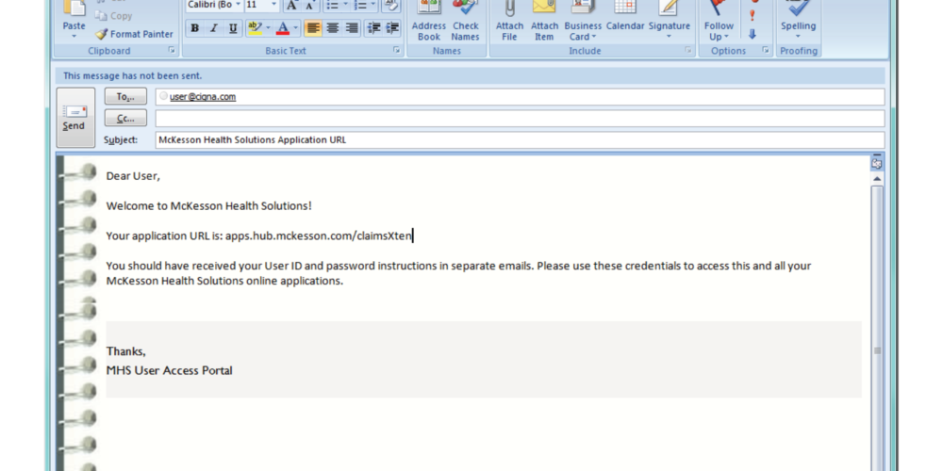The width and height of the screenshot is (943, 471).
Task: Click into the Subject field
Action: 519,139
